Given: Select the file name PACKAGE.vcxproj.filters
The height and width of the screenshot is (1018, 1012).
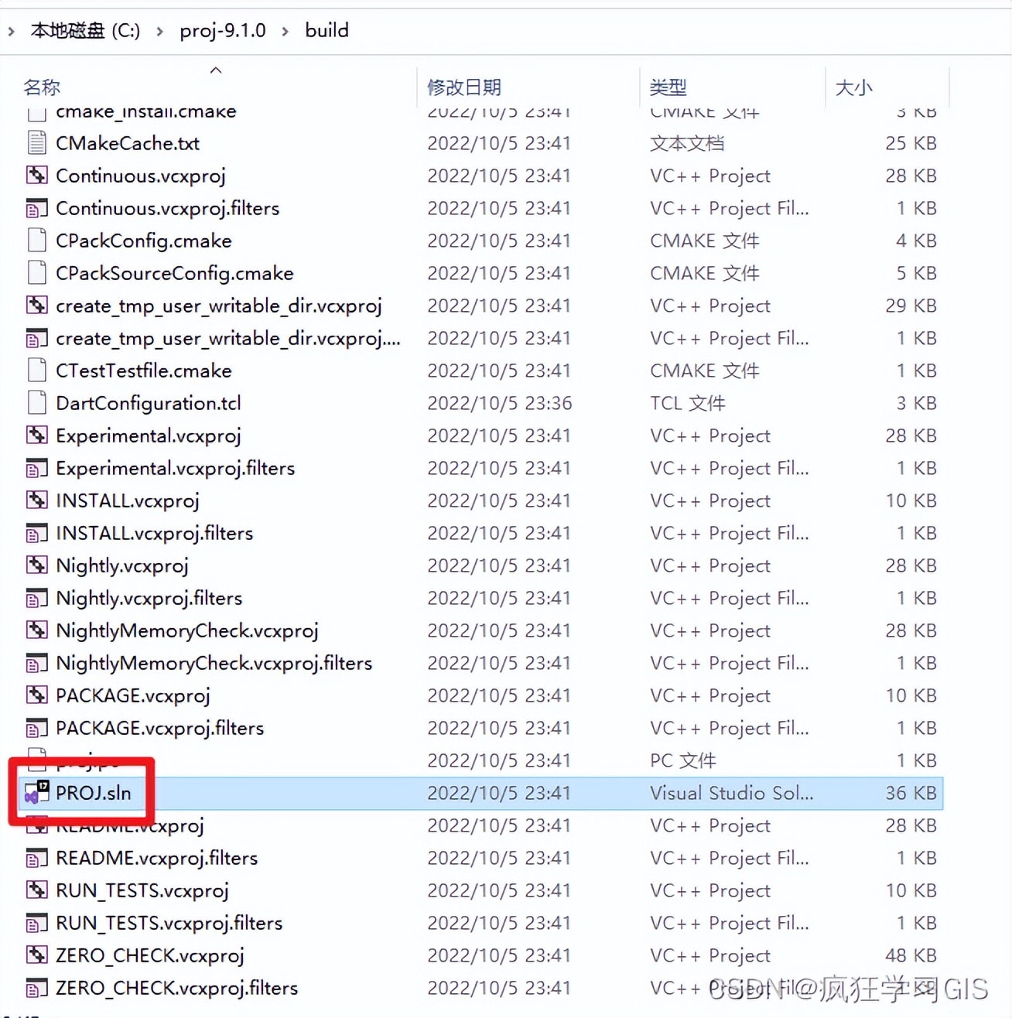Looking at the screenshot, I should pos(160,728).
